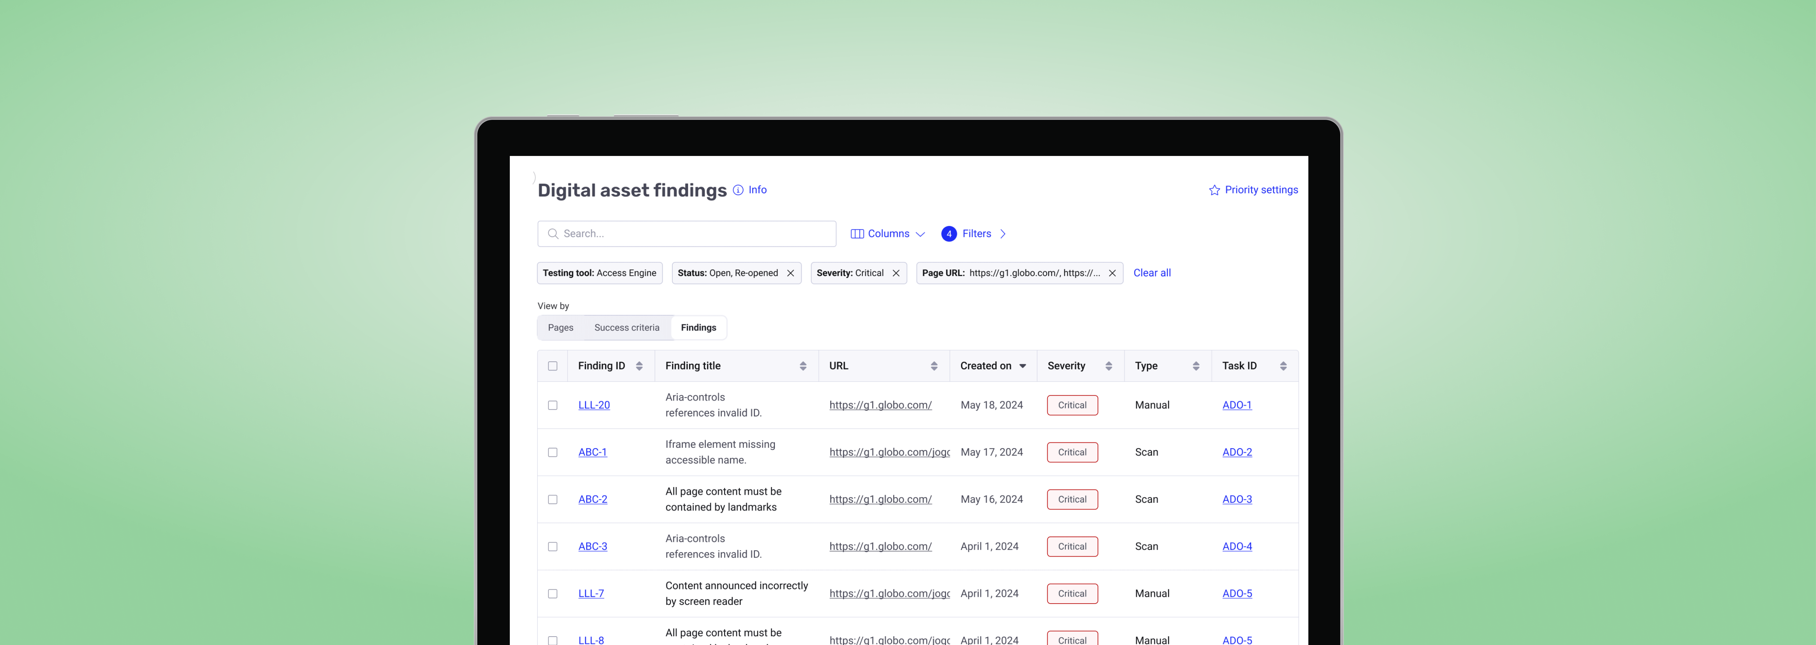1816x645 pixels.
Task: Open task link ADO-3
Action: coord(1237,500)
